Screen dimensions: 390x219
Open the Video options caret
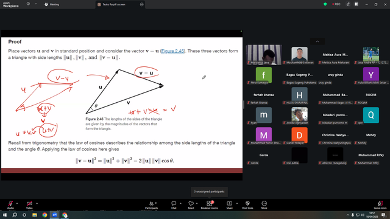click(x=37, y=203)
